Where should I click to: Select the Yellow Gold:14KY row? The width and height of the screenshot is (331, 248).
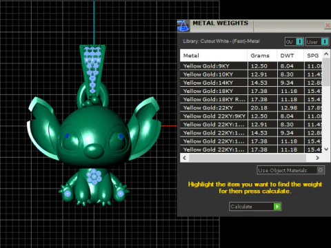pos(251,83)
